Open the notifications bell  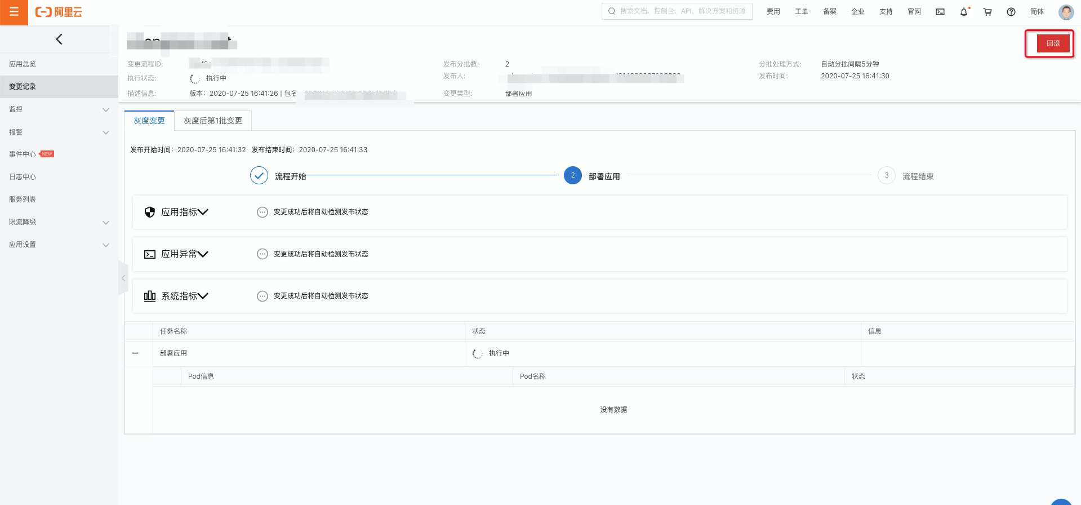[964, 12]
